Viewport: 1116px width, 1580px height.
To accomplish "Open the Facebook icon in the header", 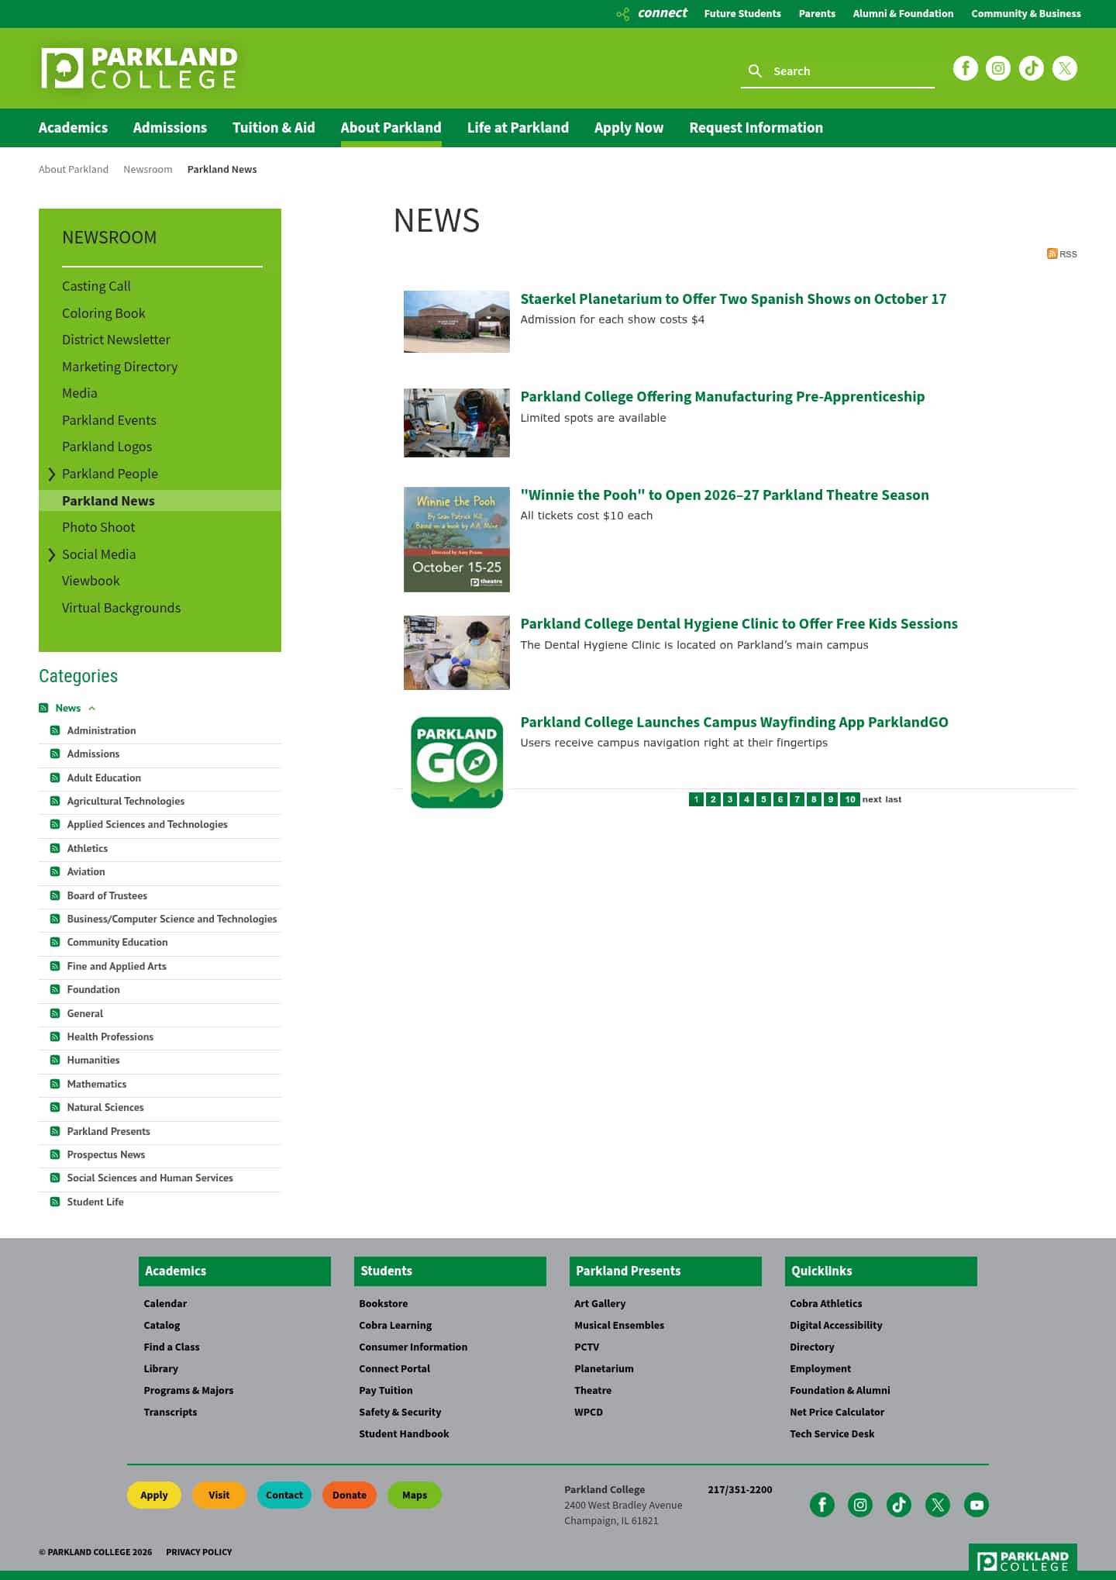I will pos(965,68).
